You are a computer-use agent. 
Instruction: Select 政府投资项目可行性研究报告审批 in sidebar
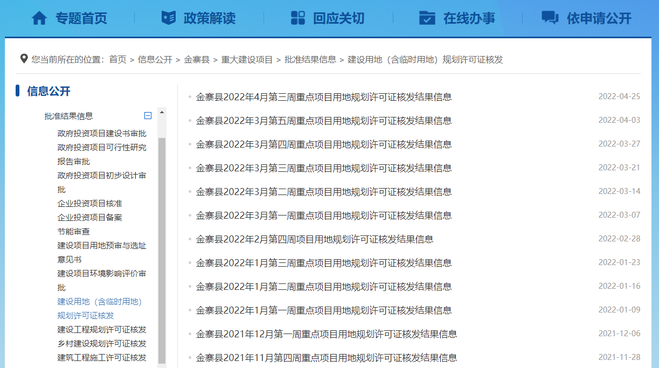click(102, 154)
